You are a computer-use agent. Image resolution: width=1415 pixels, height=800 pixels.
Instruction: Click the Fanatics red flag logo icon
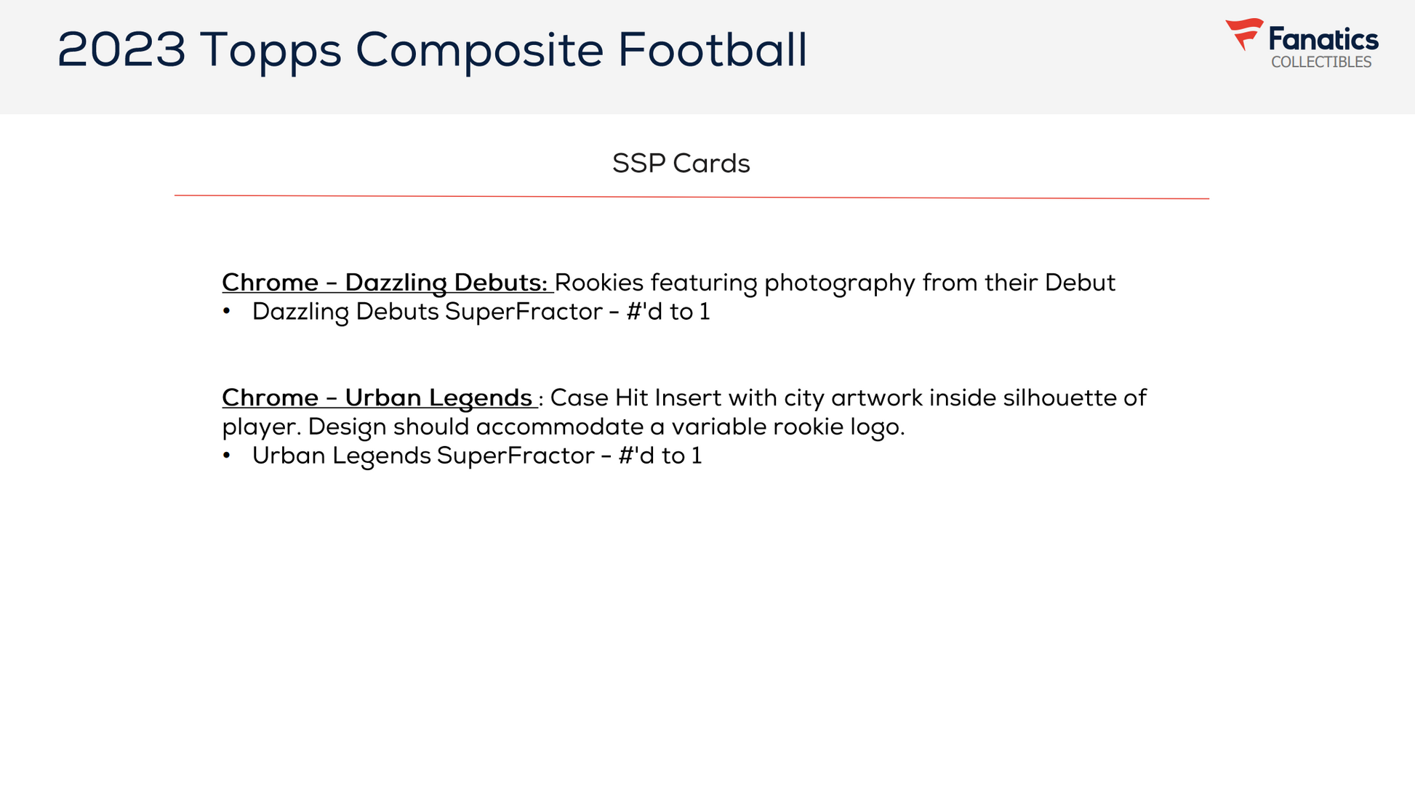point(1244,33)
